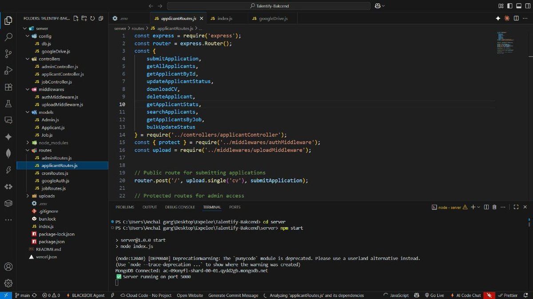This screenshot has width=533, height=299.
Task: Open the Source Control view
Action: point(8,54)
